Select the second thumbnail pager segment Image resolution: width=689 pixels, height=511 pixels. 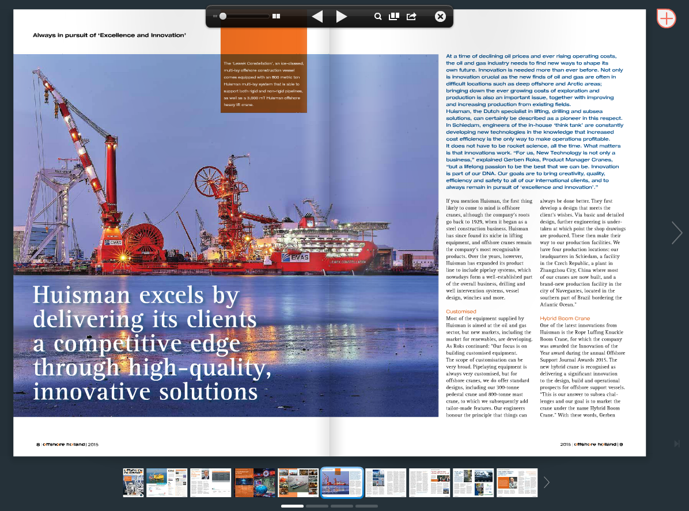[317, 506]
